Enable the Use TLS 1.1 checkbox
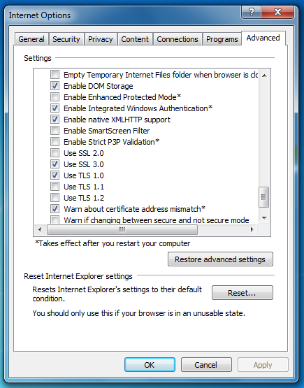Screen dimensions: 304x388 [55, 187]
